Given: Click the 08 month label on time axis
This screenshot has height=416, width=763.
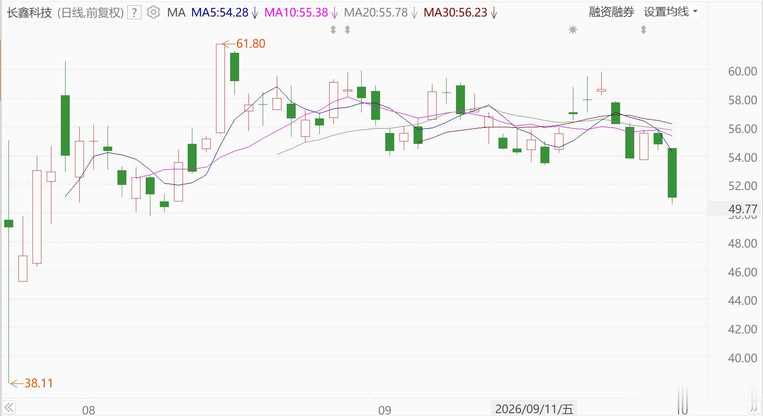Looking at the screenshot, I should click(x=88, y=410).
